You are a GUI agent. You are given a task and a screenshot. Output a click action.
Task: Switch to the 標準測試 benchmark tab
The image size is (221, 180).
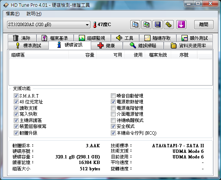coord(28,45)
